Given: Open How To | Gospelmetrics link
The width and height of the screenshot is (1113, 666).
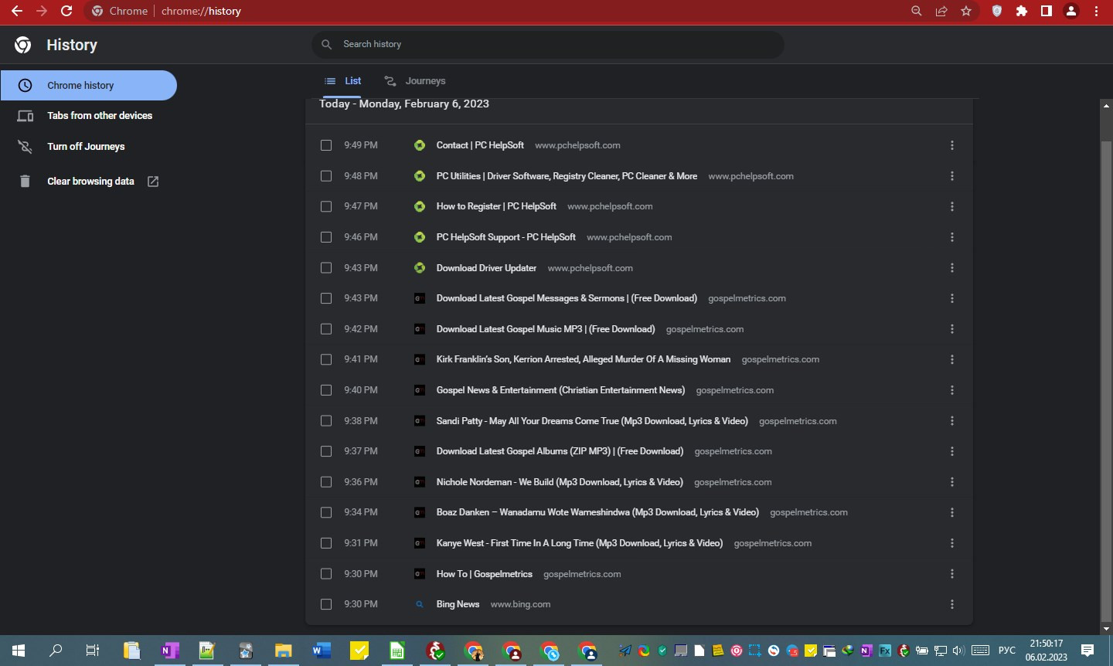Looking at the screenshot, I should [484, 574].
